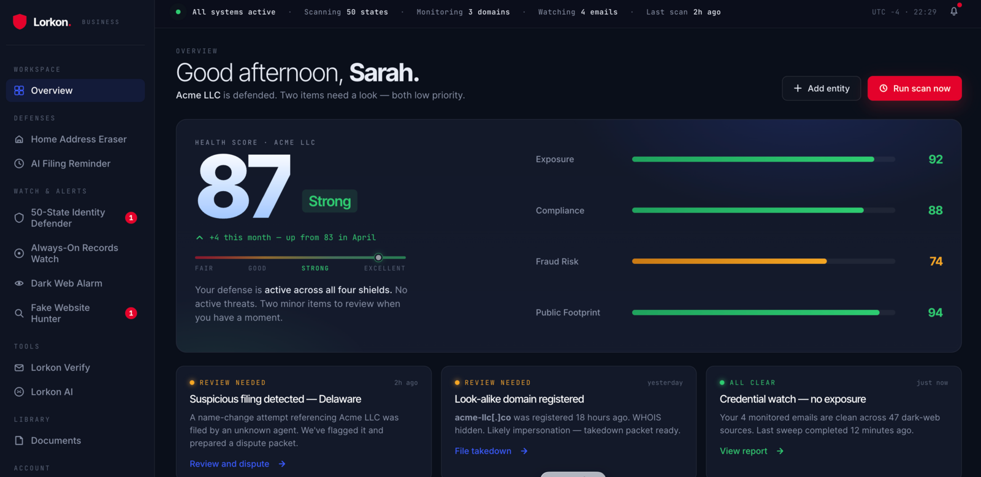Click the badge on Fake Website Hunter
Viewport: 981px width, 477px height.
(131, 314)
